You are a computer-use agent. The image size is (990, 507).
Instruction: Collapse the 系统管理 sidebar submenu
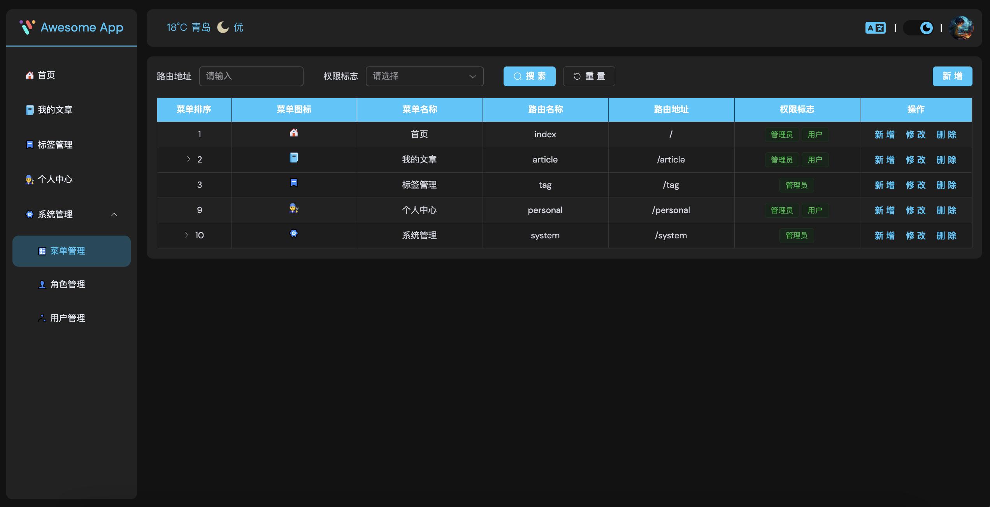click(114, 214)
